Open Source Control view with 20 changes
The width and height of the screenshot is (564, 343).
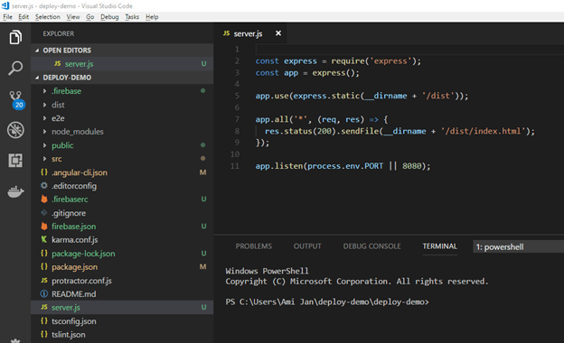pos(16,100)
